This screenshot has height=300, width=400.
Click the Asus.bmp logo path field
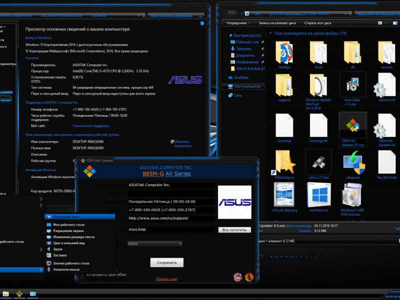(x=171, y=229)
